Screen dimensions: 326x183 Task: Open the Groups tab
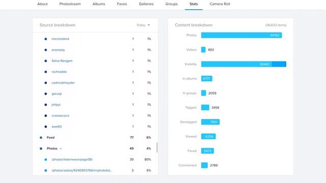(x=172, y=4)
